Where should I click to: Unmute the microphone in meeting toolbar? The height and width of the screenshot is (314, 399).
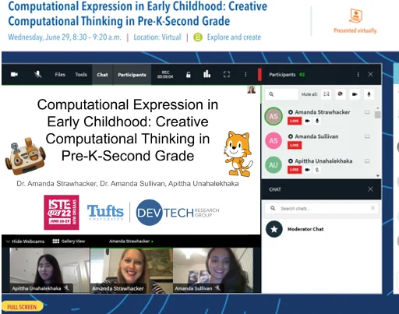pyautogui.click(x=38, y=75)
